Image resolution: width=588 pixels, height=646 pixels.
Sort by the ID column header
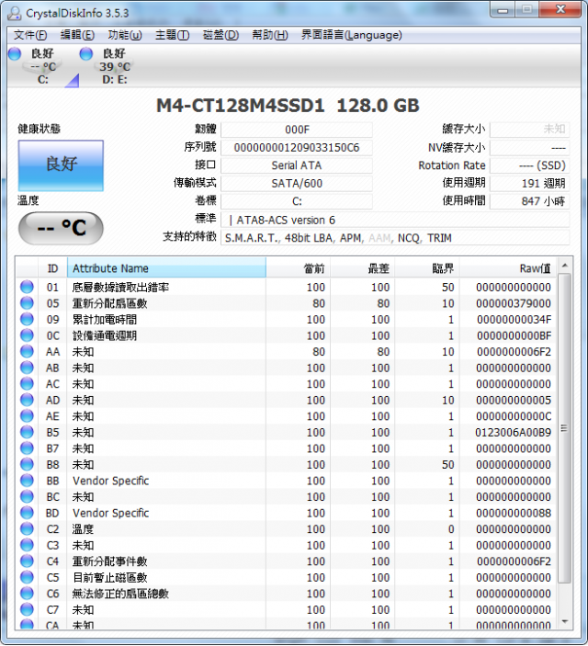tap(52, 268)
